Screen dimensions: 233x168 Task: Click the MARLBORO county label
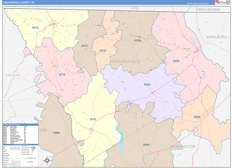pos(217,37)
